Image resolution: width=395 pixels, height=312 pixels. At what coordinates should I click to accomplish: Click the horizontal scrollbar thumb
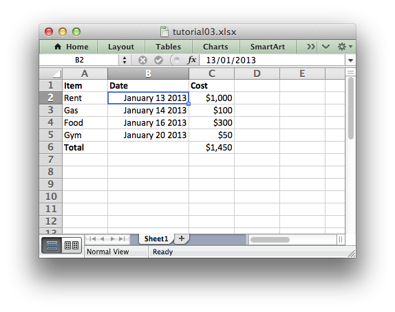pos(270,240)
